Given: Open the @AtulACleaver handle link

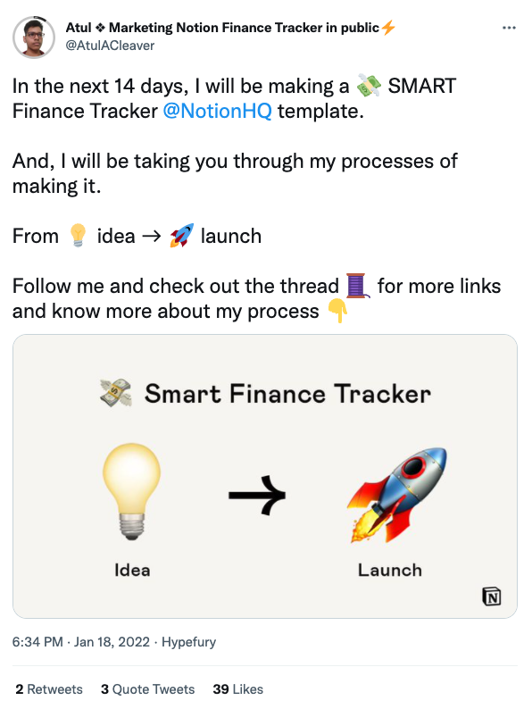Looking at the screenshot, I should click(110, 46).
